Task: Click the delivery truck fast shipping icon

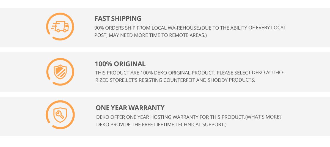Action: 60,27
